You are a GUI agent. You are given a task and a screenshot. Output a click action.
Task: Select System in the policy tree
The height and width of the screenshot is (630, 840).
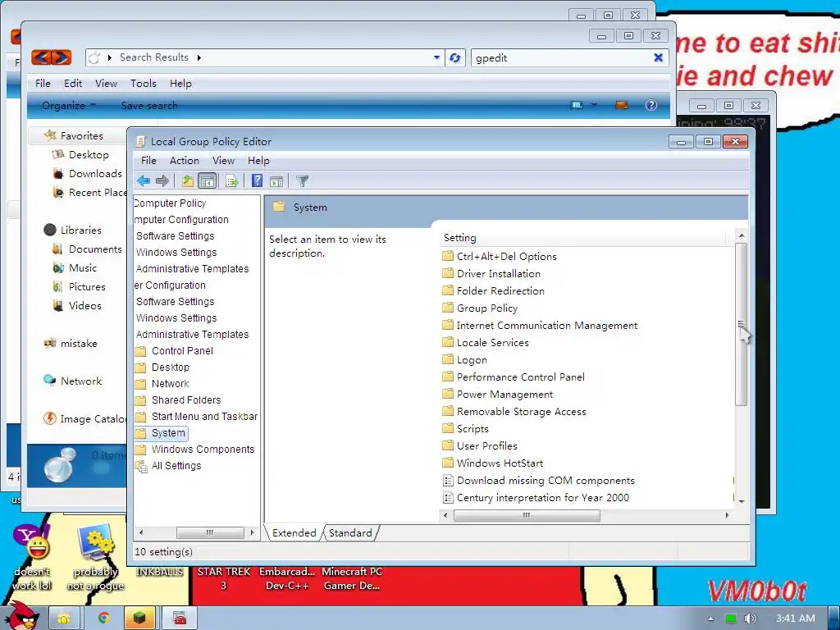168,432
